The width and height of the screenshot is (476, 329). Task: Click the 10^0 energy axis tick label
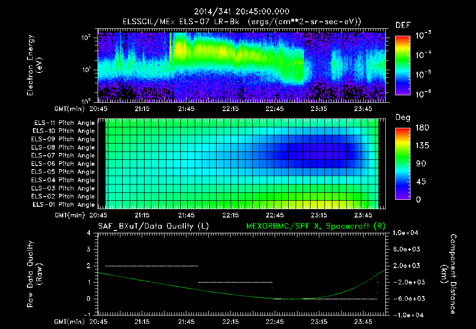(86, 101)
